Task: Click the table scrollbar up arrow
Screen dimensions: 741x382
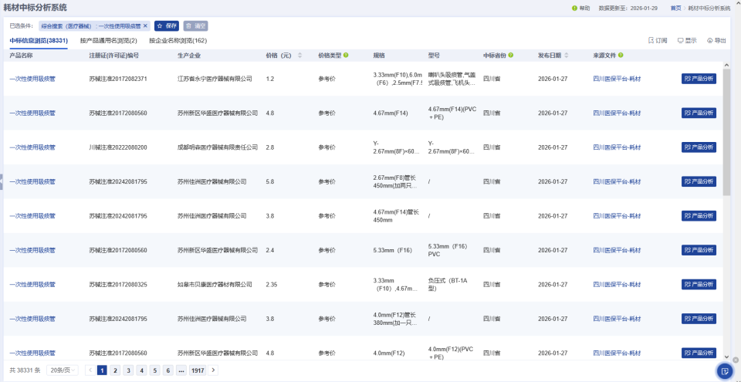Action: click(726, 65)
